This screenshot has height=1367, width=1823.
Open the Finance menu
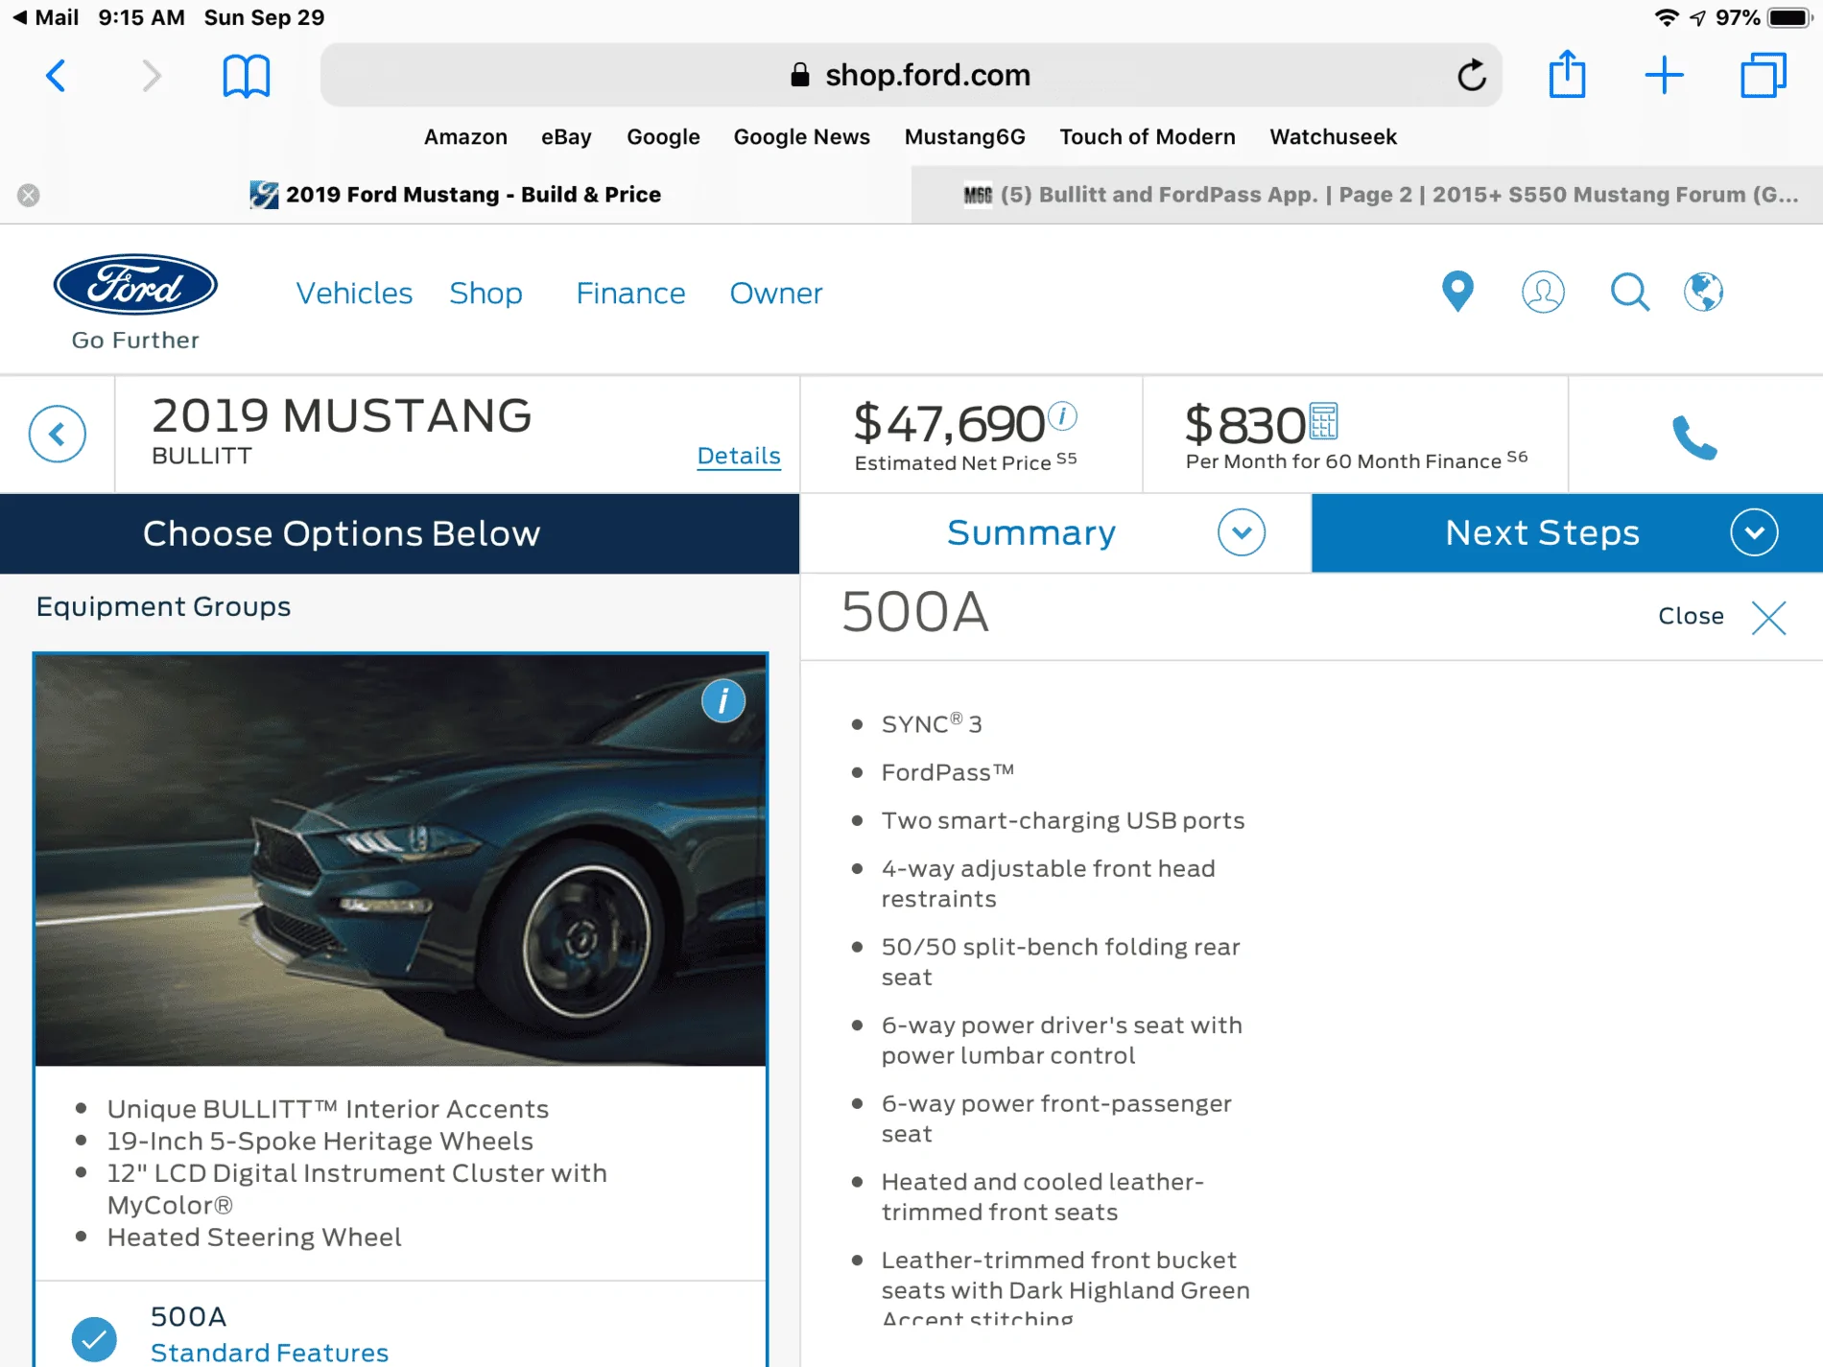click(x=630, y=293)
